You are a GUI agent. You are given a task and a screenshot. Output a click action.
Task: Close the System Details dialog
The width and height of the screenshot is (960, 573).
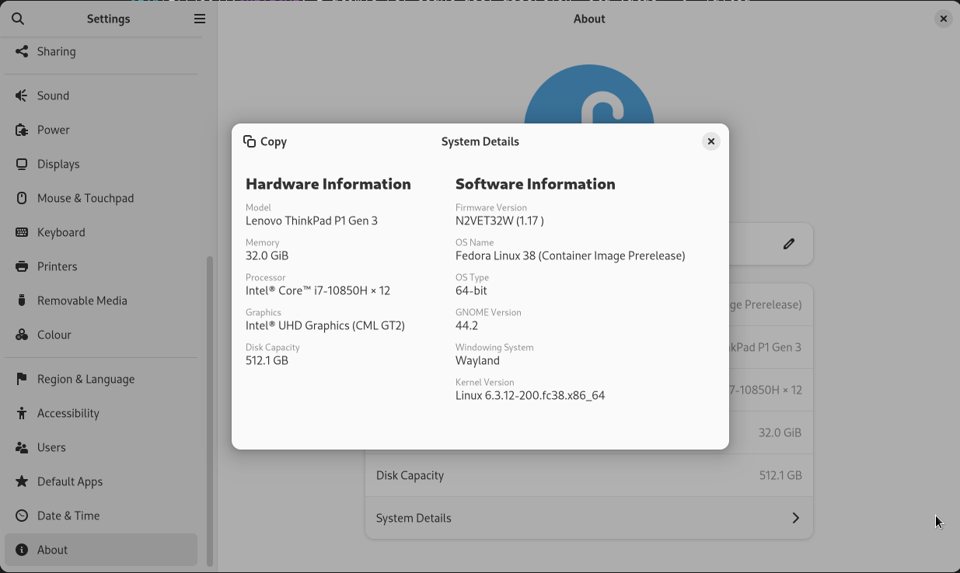[x=710, y=141]
